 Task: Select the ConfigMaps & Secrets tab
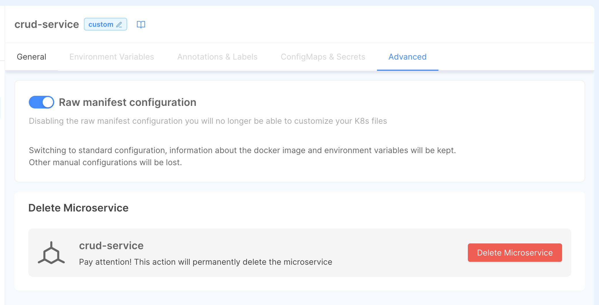click(x=323, y=57)
